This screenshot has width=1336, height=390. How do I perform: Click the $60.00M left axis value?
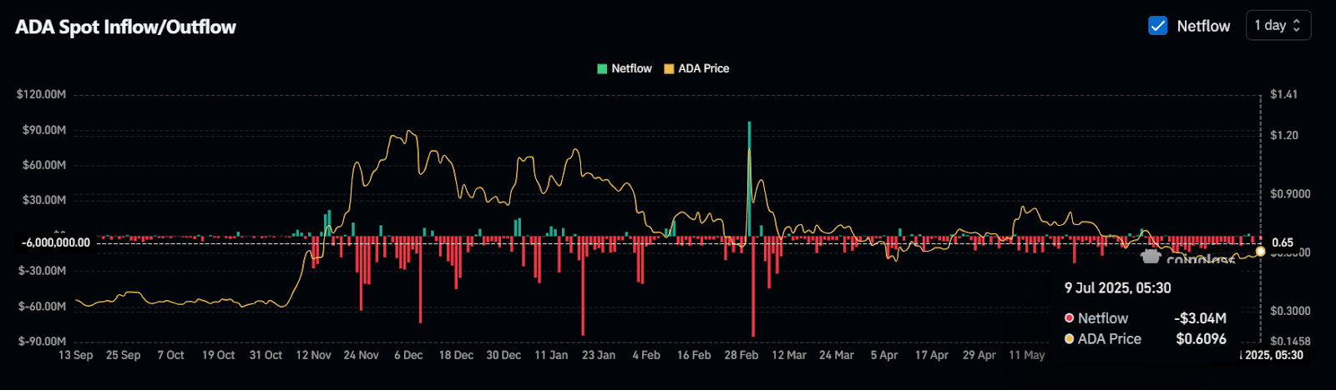point(44,165)
